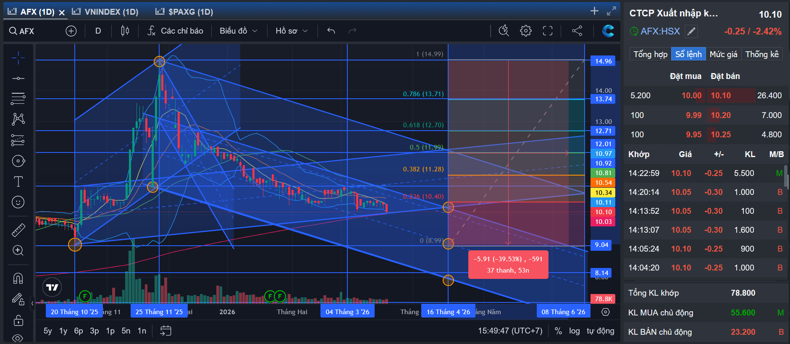Expand the chart panel with arrows icon
Viewport: 790px width, 344px height.
tap(612, 11)
